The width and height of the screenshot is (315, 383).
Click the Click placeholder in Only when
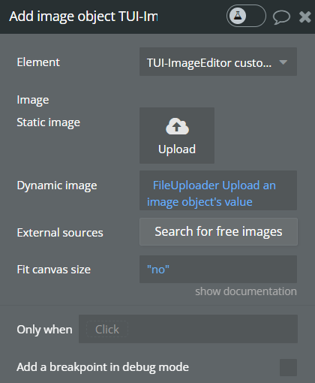[x=107, y=330]
